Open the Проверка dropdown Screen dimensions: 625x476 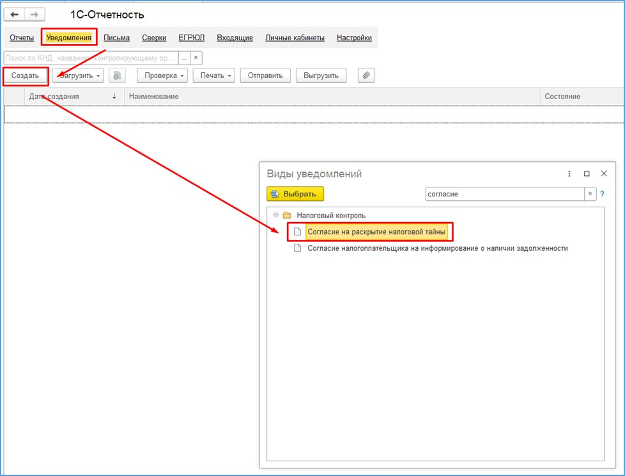point(162,75)
